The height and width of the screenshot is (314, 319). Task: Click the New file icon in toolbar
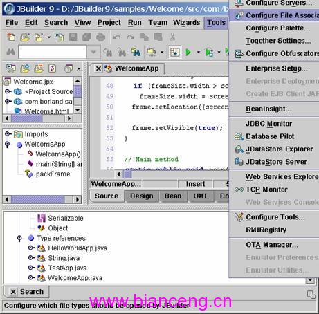click(11, 37)
